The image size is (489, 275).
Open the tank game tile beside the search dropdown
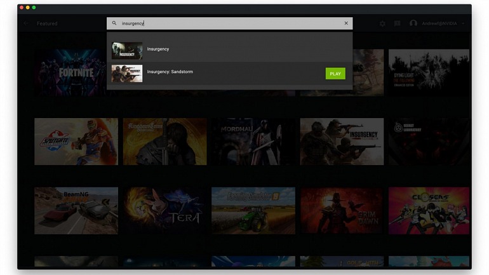(x=368, y=72)
